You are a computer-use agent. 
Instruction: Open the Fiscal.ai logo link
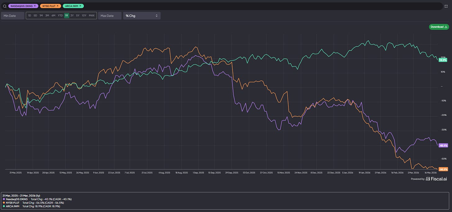point(436,179)
